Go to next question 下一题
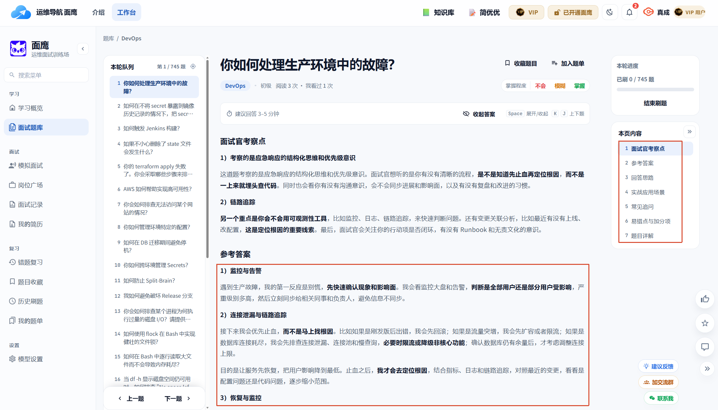718x410 pixels. click(x=178, y=399)
